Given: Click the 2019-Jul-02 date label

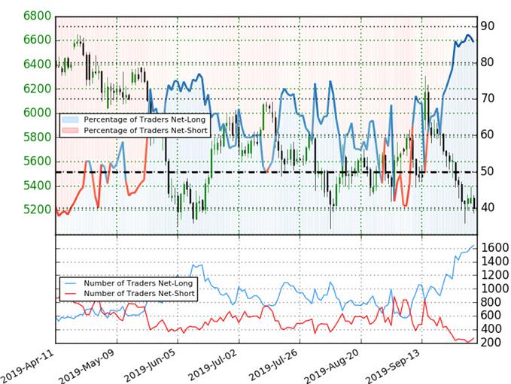Looking at the screenshot, I should point(214,365).
